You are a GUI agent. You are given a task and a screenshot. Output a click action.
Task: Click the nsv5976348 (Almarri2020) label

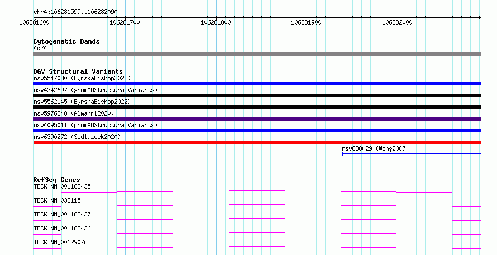point(74,113)
